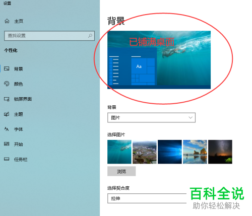252x216 pixels.
Task: Click the 任务栏 taskbar icon
Action: pyautogui.click(x=7, y=159)
